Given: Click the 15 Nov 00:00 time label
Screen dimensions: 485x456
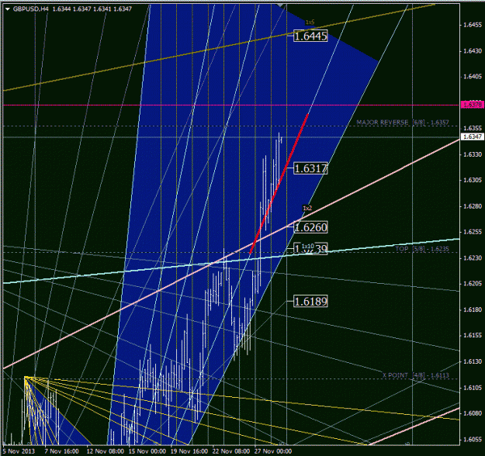Looking at the screenshot, I should (147, 451).
